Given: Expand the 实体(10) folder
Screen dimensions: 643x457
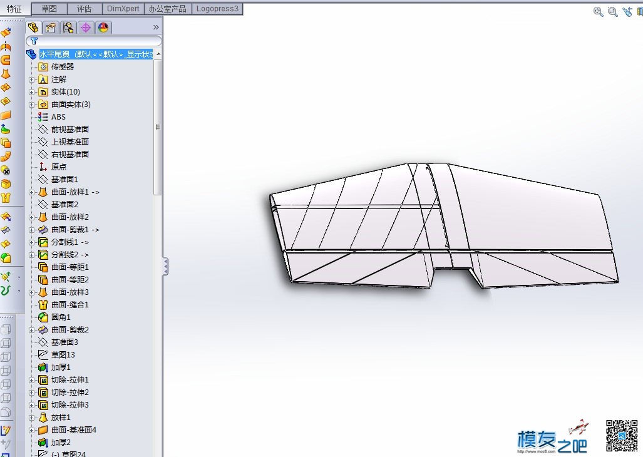Looking at the screenshot, I should click(31, 92).
